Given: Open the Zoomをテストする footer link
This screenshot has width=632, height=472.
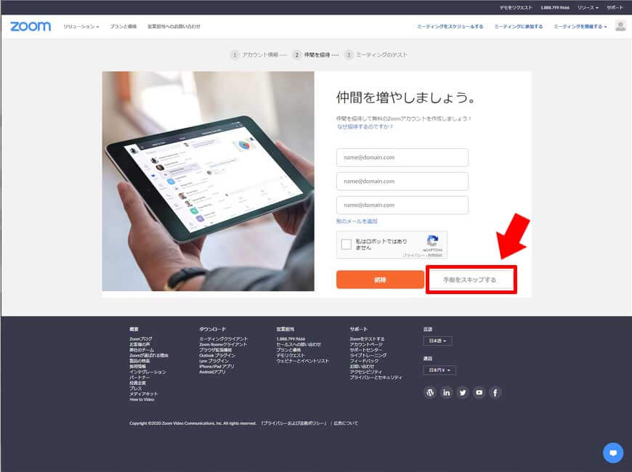Looking at the screenshot, I should pos(367,339).
